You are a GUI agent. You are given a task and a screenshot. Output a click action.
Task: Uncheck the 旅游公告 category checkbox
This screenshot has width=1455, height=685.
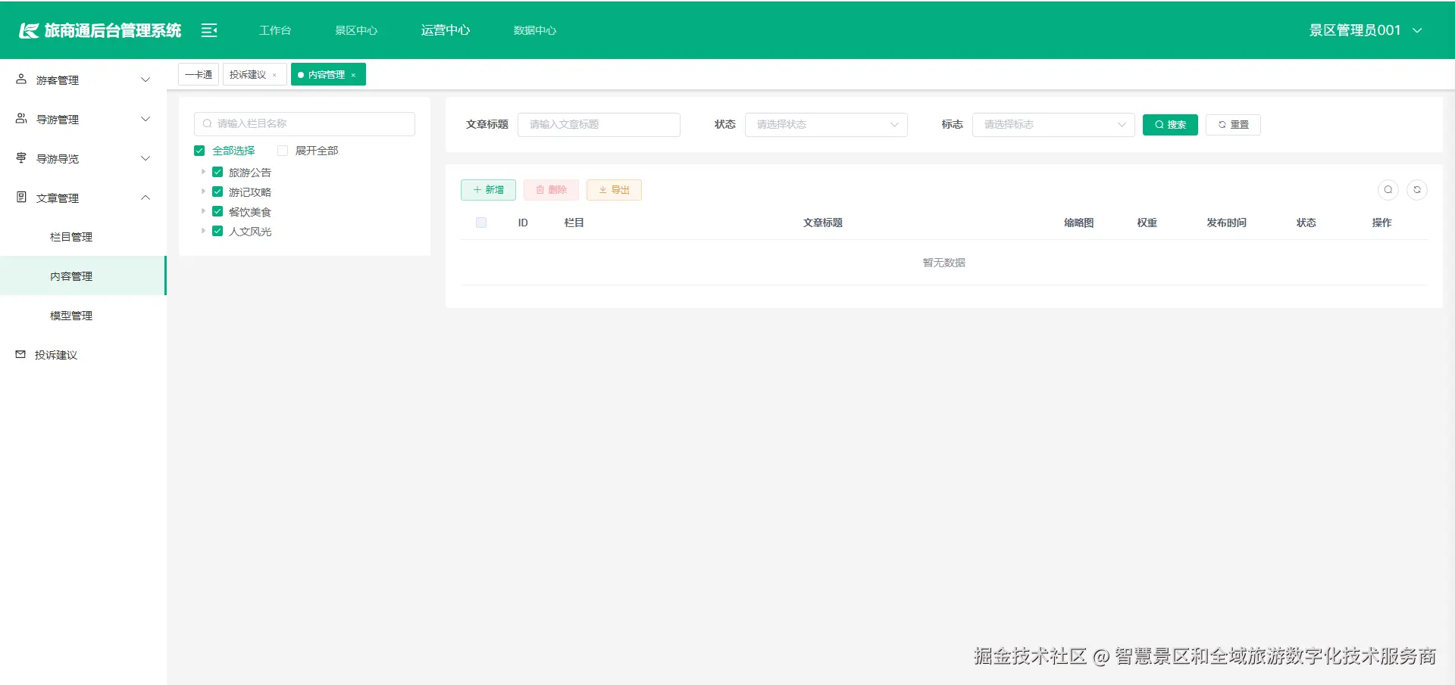click(217, 172)
